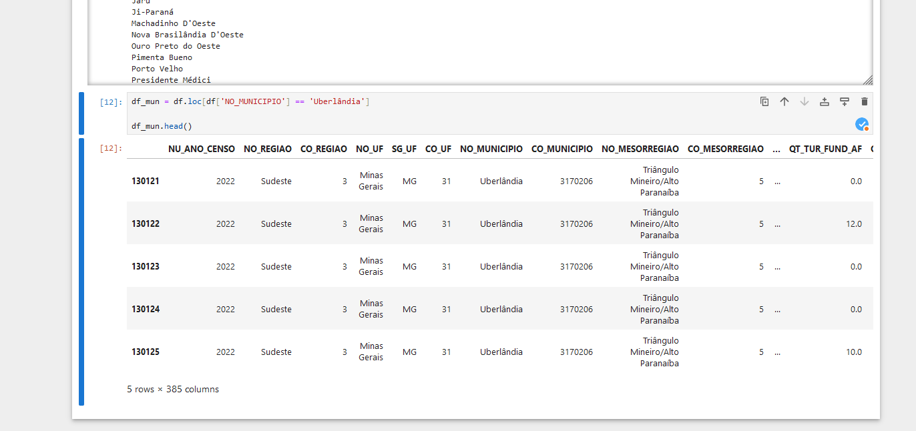The image size is (916, 431).
Task: Click the 12.0 value in row 130122
Action: tap(853, 224)
